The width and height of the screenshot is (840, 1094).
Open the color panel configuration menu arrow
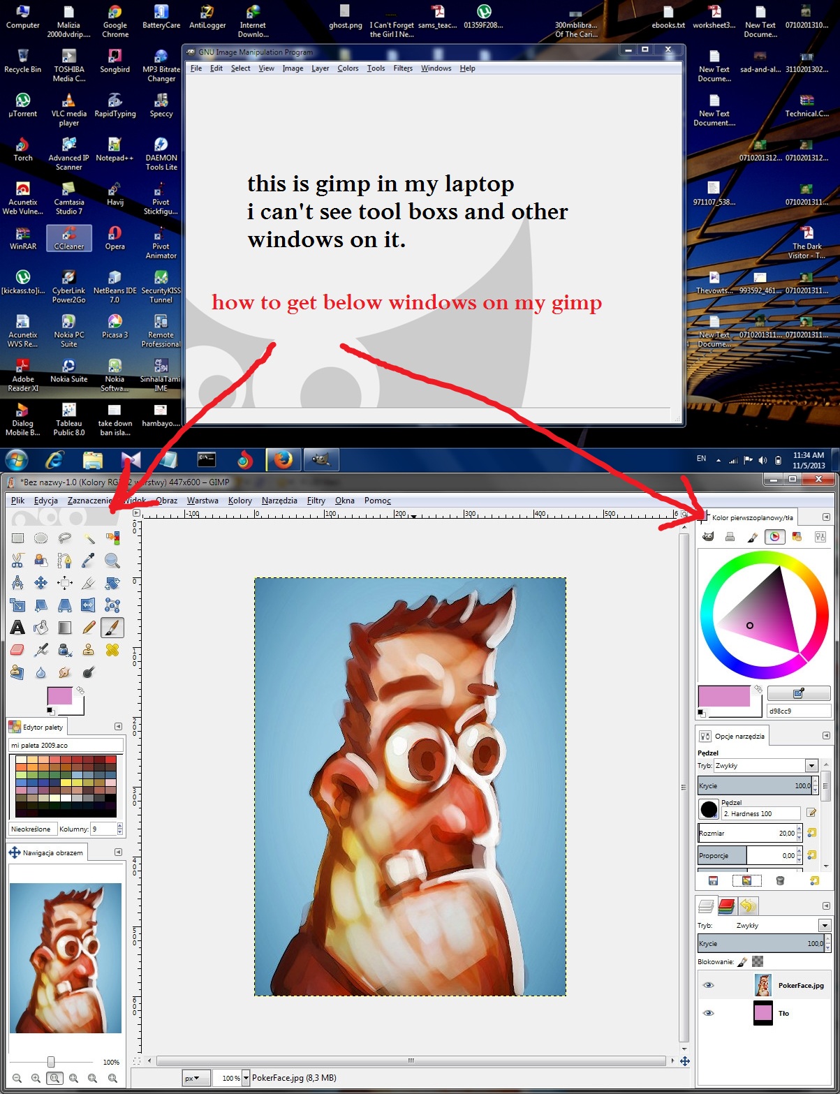827,517
